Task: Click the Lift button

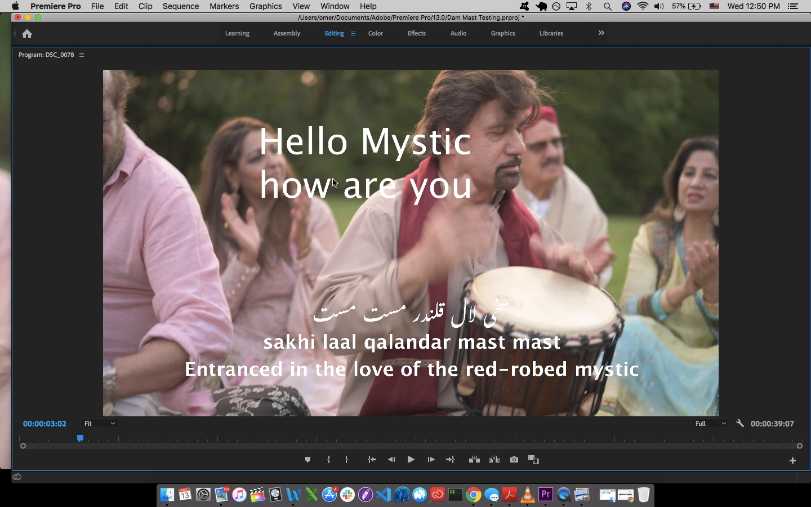Action: 475,460
